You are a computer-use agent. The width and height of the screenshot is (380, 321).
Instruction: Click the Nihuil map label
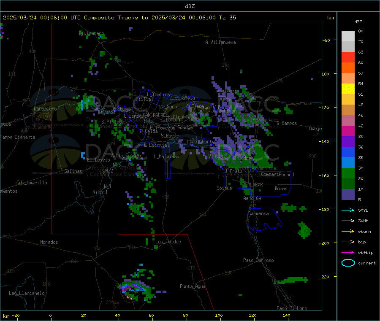(x=100, y=192)
